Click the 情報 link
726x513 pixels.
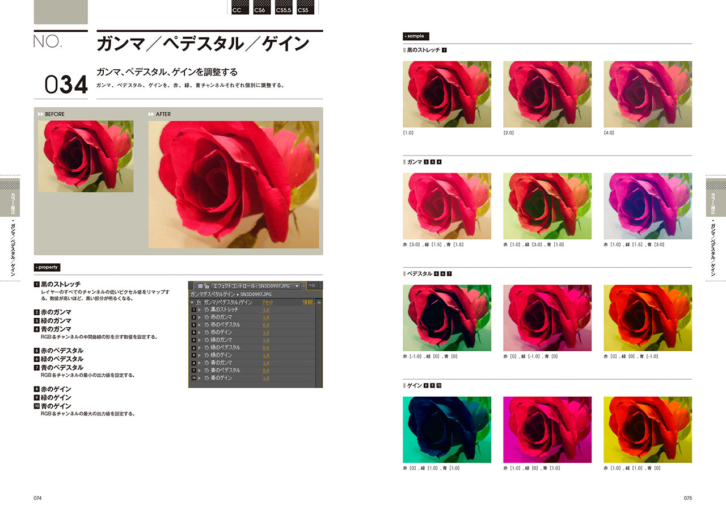coord(309,302)
